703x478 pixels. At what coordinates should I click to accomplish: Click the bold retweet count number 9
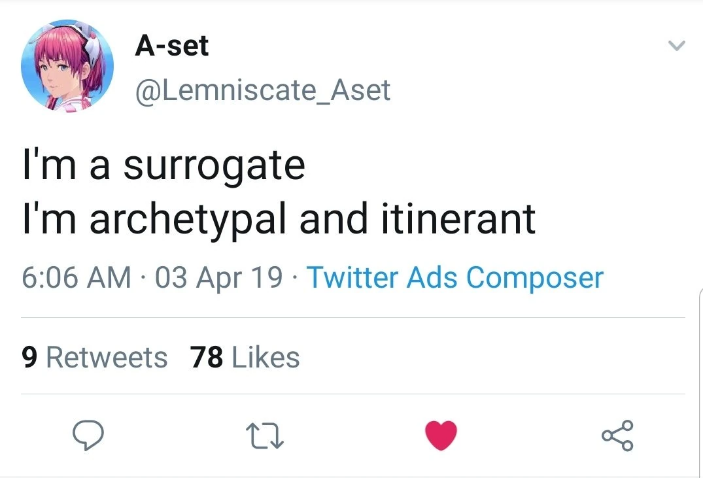pyautogui.click(x=29, y=357)
